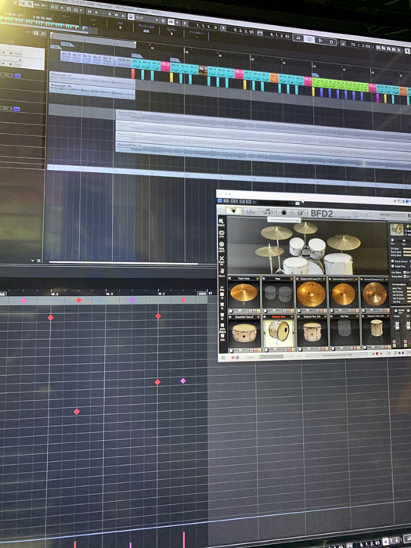
Task: Click the tempo/position display 79.1.2.108
Action: [x=362, y=45]
